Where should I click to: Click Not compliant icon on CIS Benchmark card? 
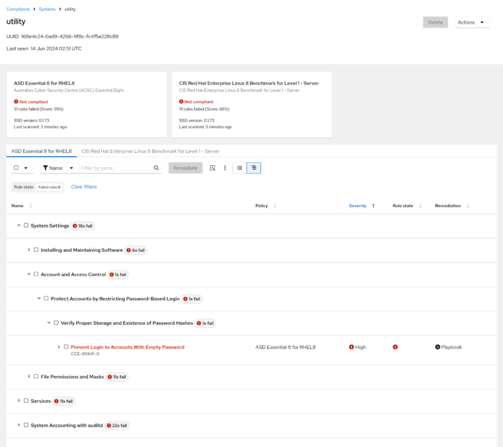click(181, 101)
